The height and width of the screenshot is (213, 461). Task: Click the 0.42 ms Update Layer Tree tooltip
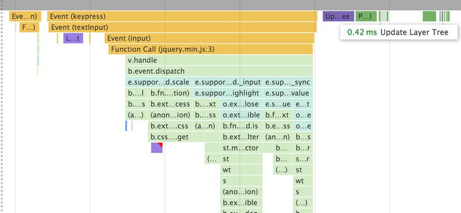(399, 32)
